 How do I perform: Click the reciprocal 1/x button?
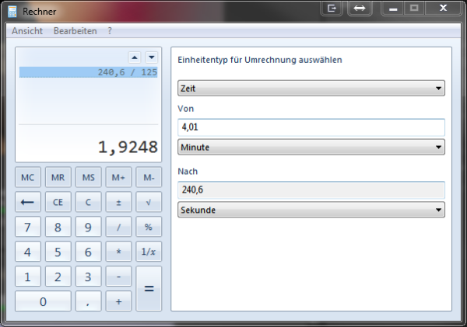pos(149,252)
